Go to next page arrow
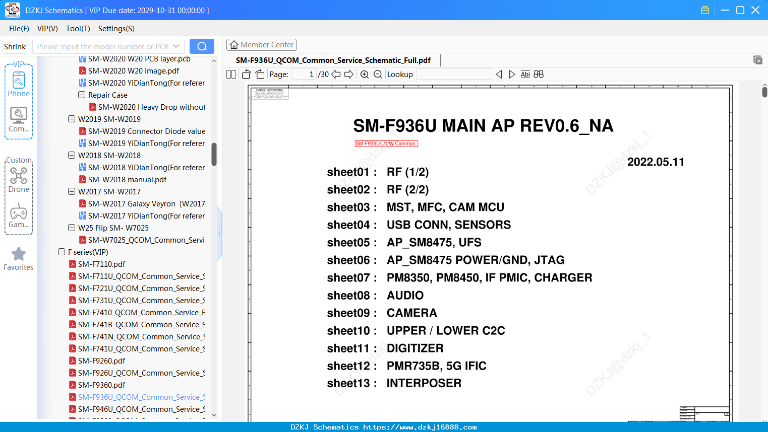The height and width of the screenshot is (432, 768). coord(349,74)
